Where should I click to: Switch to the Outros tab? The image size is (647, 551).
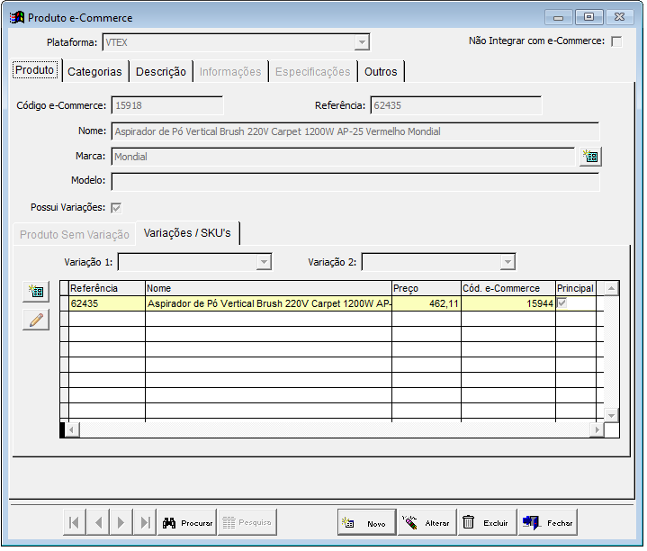click(x=382, y=72)
